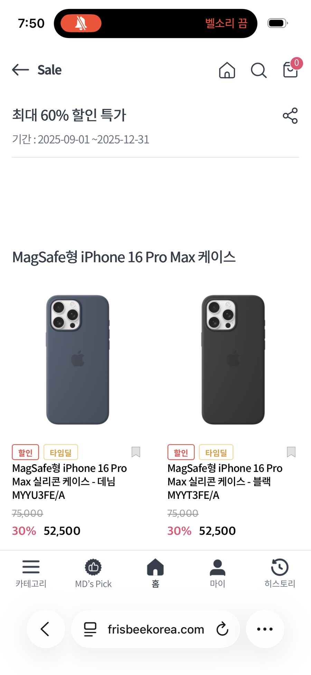311x675 pixels.
Task: Go to the 홈 bottom tab
Action: point(155,573)
